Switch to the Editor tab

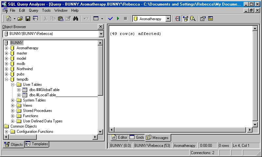[119, 137]
